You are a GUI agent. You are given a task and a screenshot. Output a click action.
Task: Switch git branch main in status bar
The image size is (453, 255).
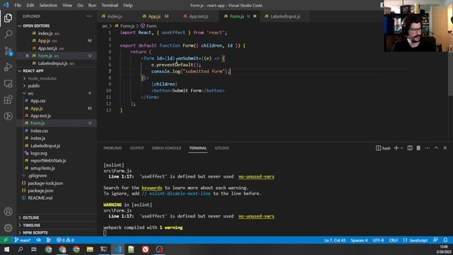(23, 240)
